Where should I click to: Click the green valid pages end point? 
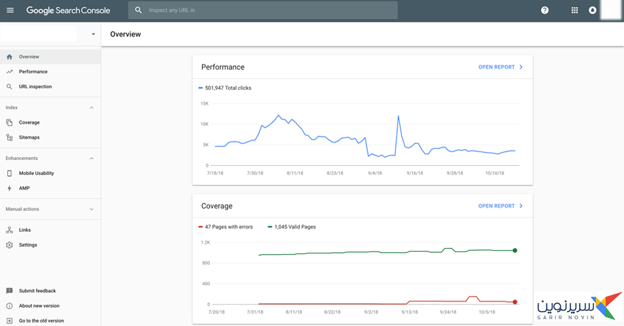tap(515, 250)
